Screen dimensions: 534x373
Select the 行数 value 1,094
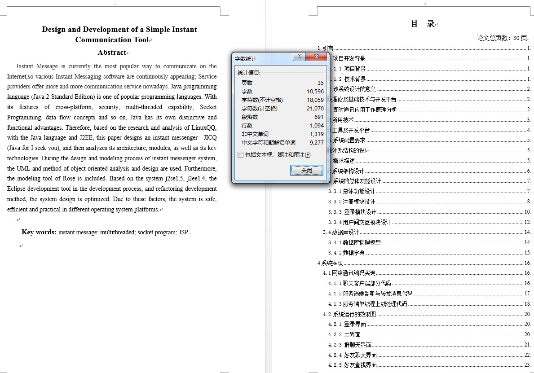tap(317, 125)
